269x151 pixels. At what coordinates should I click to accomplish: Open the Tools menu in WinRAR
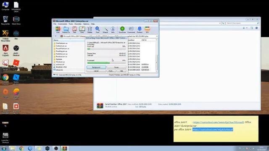(71, 24)
